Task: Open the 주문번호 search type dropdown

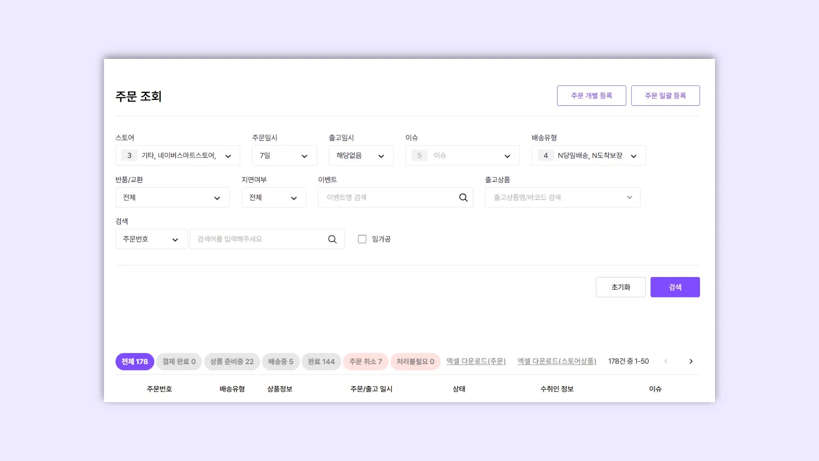Action: 151,239
